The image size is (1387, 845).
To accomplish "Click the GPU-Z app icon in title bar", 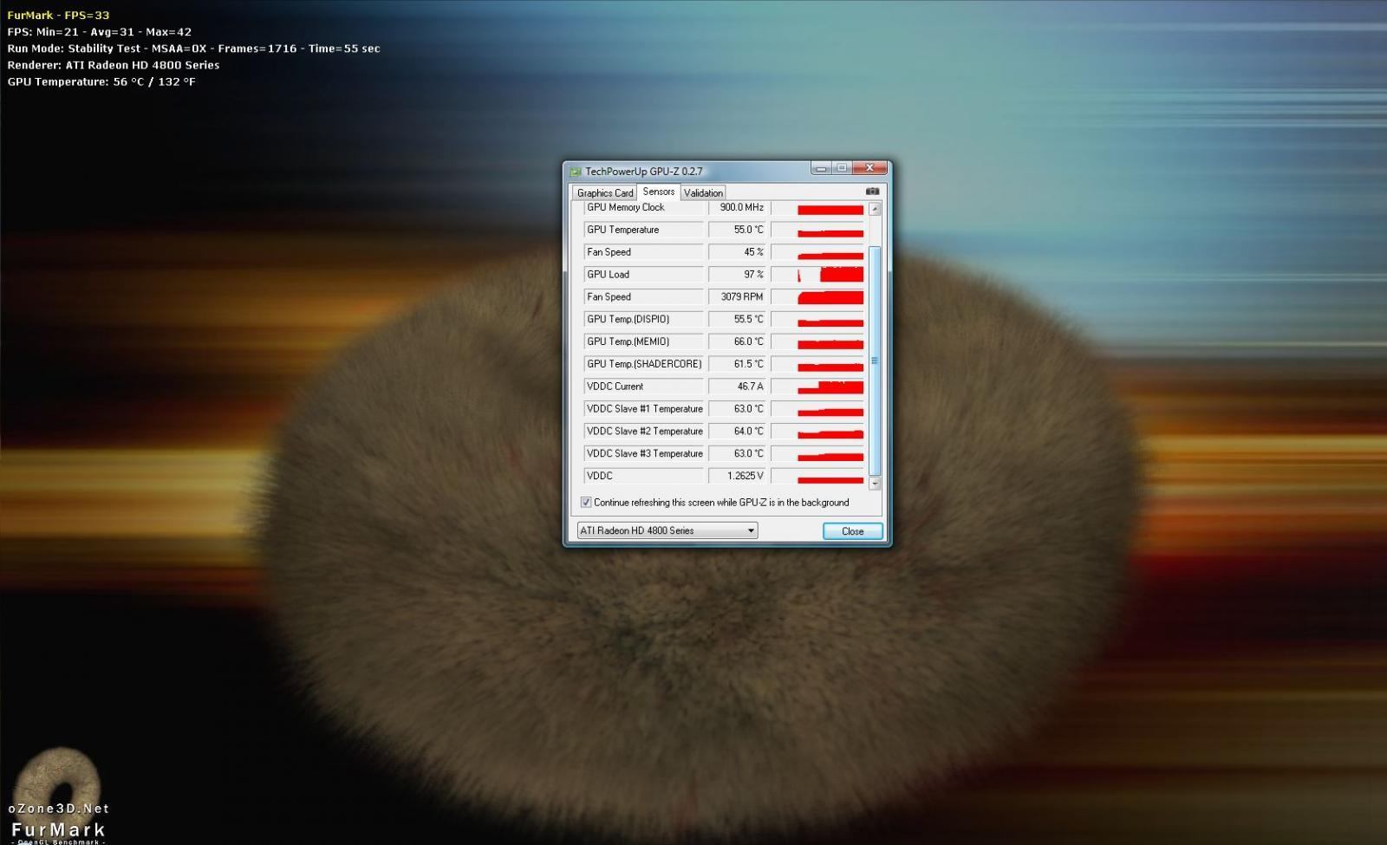I will click(575, 172).
